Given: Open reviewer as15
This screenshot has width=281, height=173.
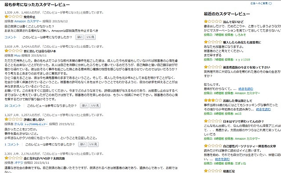Looking at the screenshot, I should [x=238, y=113].
